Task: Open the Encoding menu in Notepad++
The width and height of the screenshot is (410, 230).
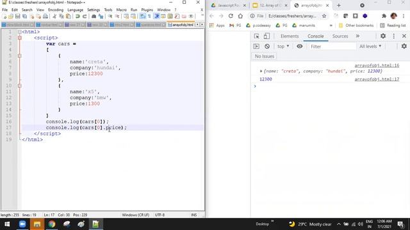Action: (56, 10)
